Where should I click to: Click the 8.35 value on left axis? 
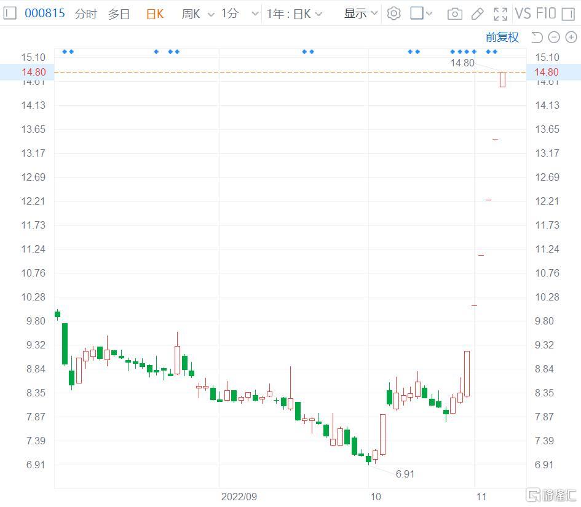click(x=36, y=393)
